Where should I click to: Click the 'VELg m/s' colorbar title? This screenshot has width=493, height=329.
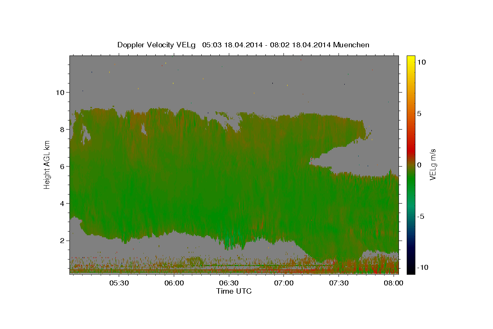tap(433, 164)
